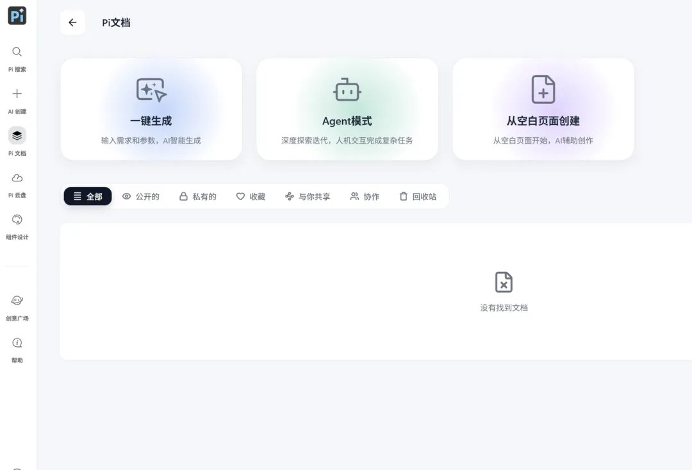The image size is (692, 470).
Task: Click the 没有找到文档 empty file icon
Action: coord(504,282)
